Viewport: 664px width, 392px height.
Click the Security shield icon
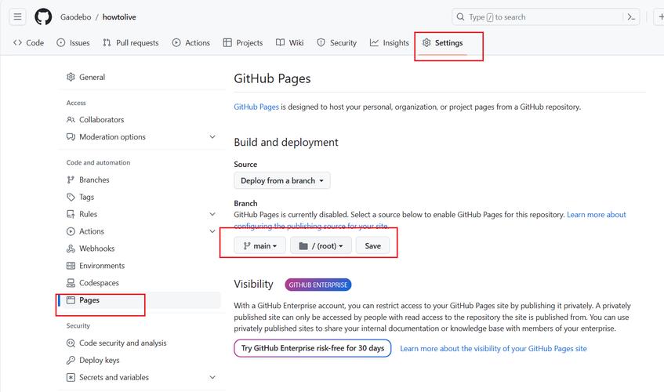(x=321, y=43)
